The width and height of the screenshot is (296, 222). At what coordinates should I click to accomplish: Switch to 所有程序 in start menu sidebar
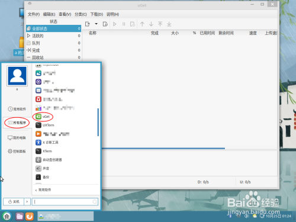(x=17, y=123)
